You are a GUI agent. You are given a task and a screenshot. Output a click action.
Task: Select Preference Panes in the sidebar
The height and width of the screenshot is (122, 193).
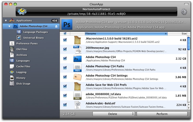[x=27, y=44]
